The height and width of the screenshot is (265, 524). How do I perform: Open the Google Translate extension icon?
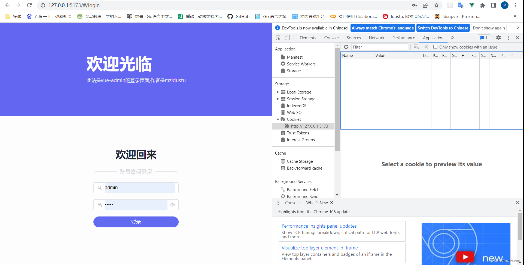461,5
